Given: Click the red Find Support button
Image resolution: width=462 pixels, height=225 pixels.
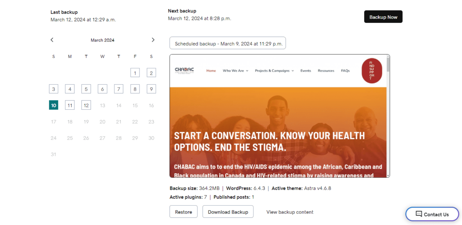Looking at the screenshot, I should (372, 71).
